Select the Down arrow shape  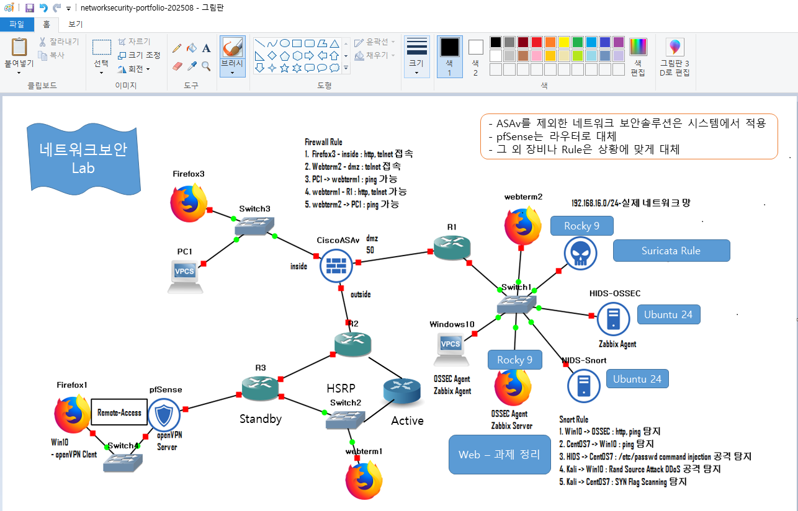pyautogui.click(x=259, y=68)
